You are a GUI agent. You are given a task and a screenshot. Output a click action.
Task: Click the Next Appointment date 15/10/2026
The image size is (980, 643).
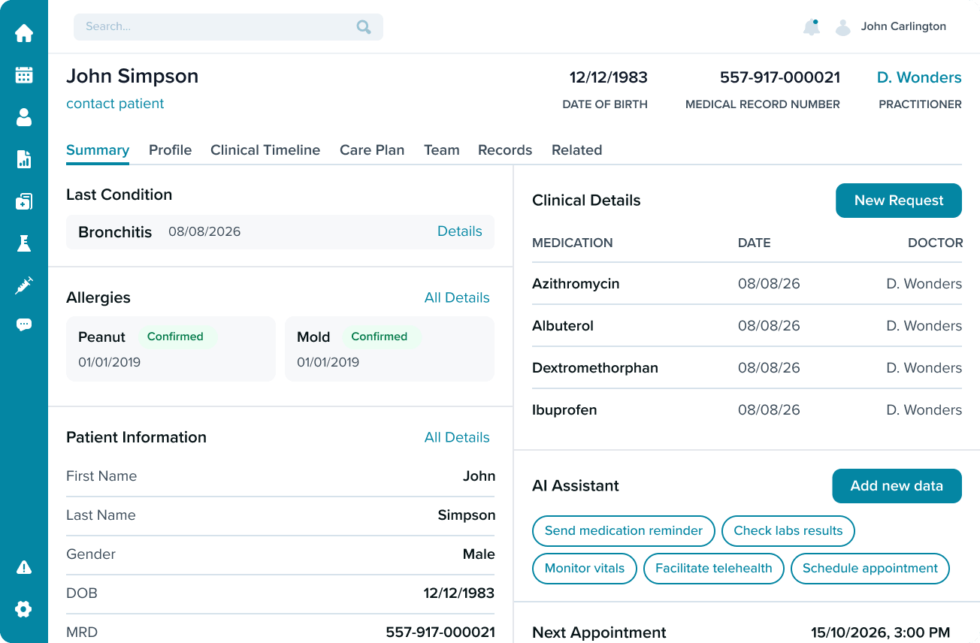point(880,632)
